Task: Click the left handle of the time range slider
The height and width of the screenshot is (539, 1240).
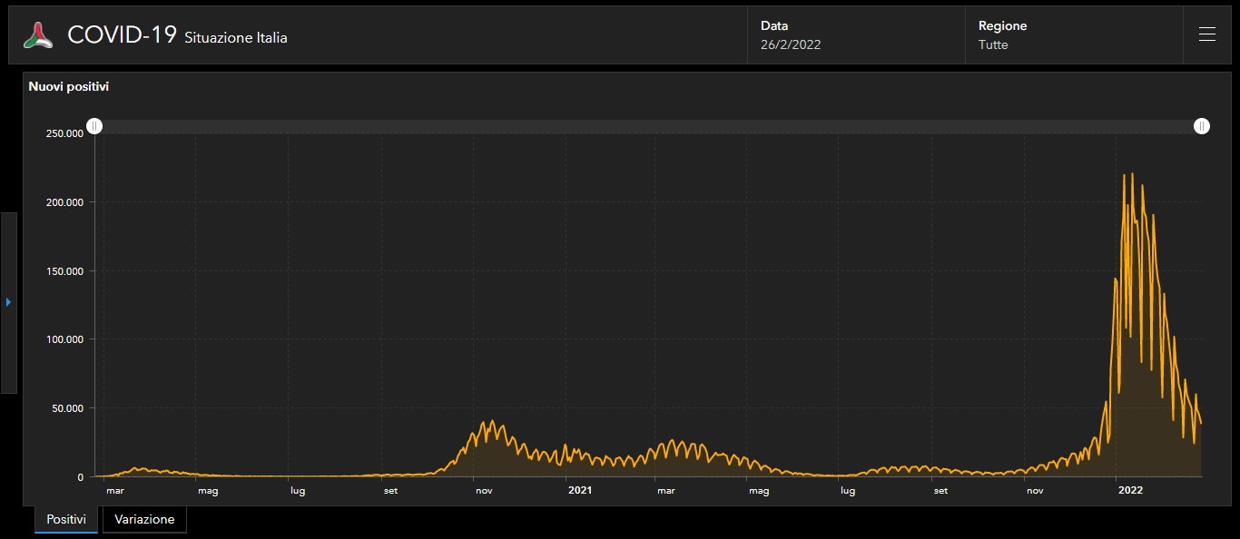Action: coord(94,126)
